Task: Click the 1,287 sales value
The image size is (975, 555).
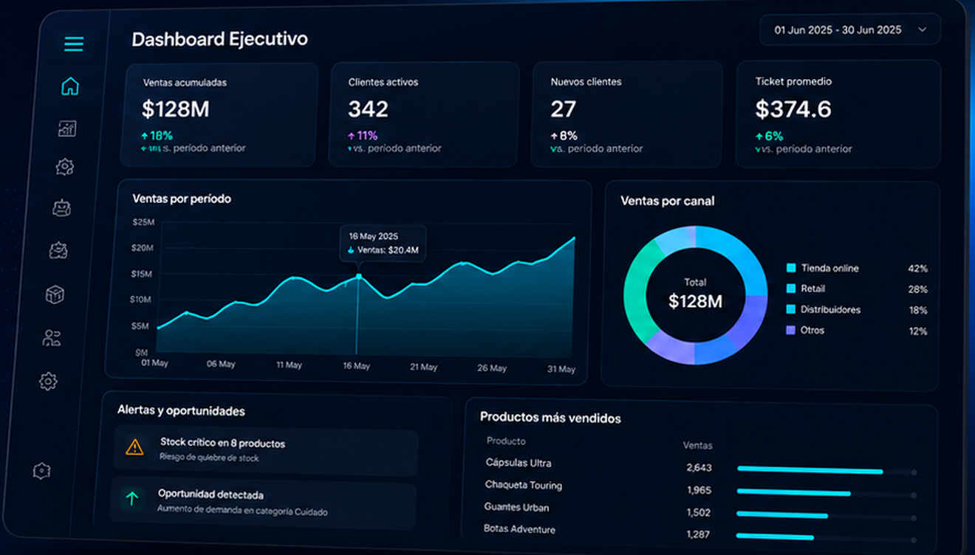Action: tap(699, 534)
